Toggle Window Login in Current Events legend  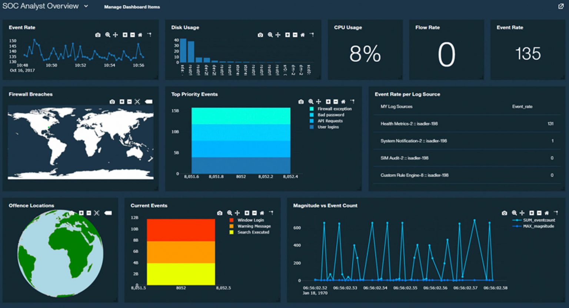[x=251, y=220]
